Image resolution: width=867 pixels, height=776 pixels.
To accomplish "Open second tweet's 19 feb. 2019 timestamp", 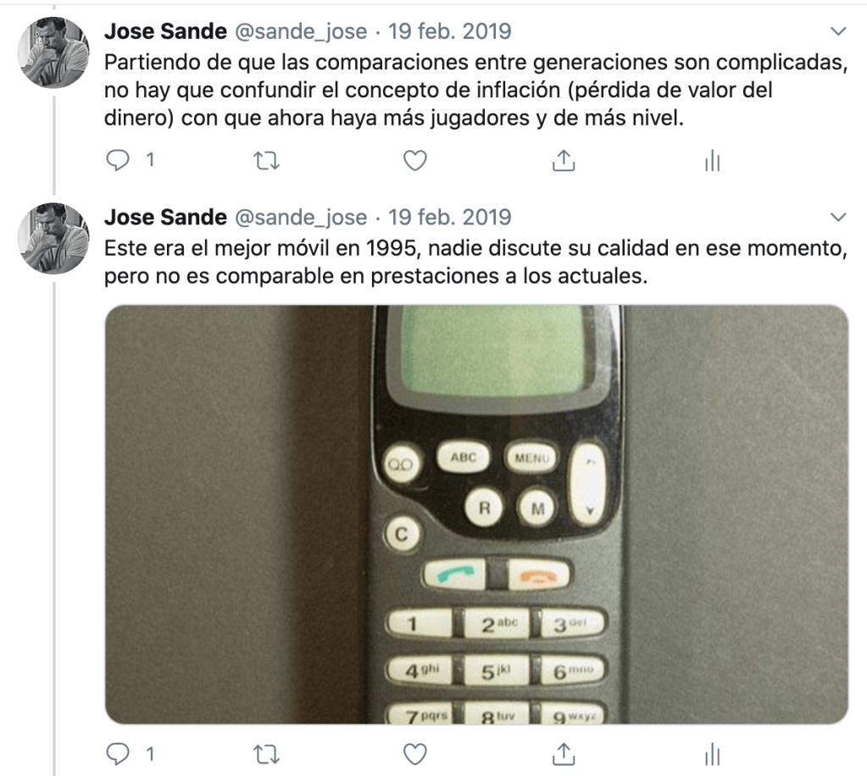I will (x=449, y=217).
